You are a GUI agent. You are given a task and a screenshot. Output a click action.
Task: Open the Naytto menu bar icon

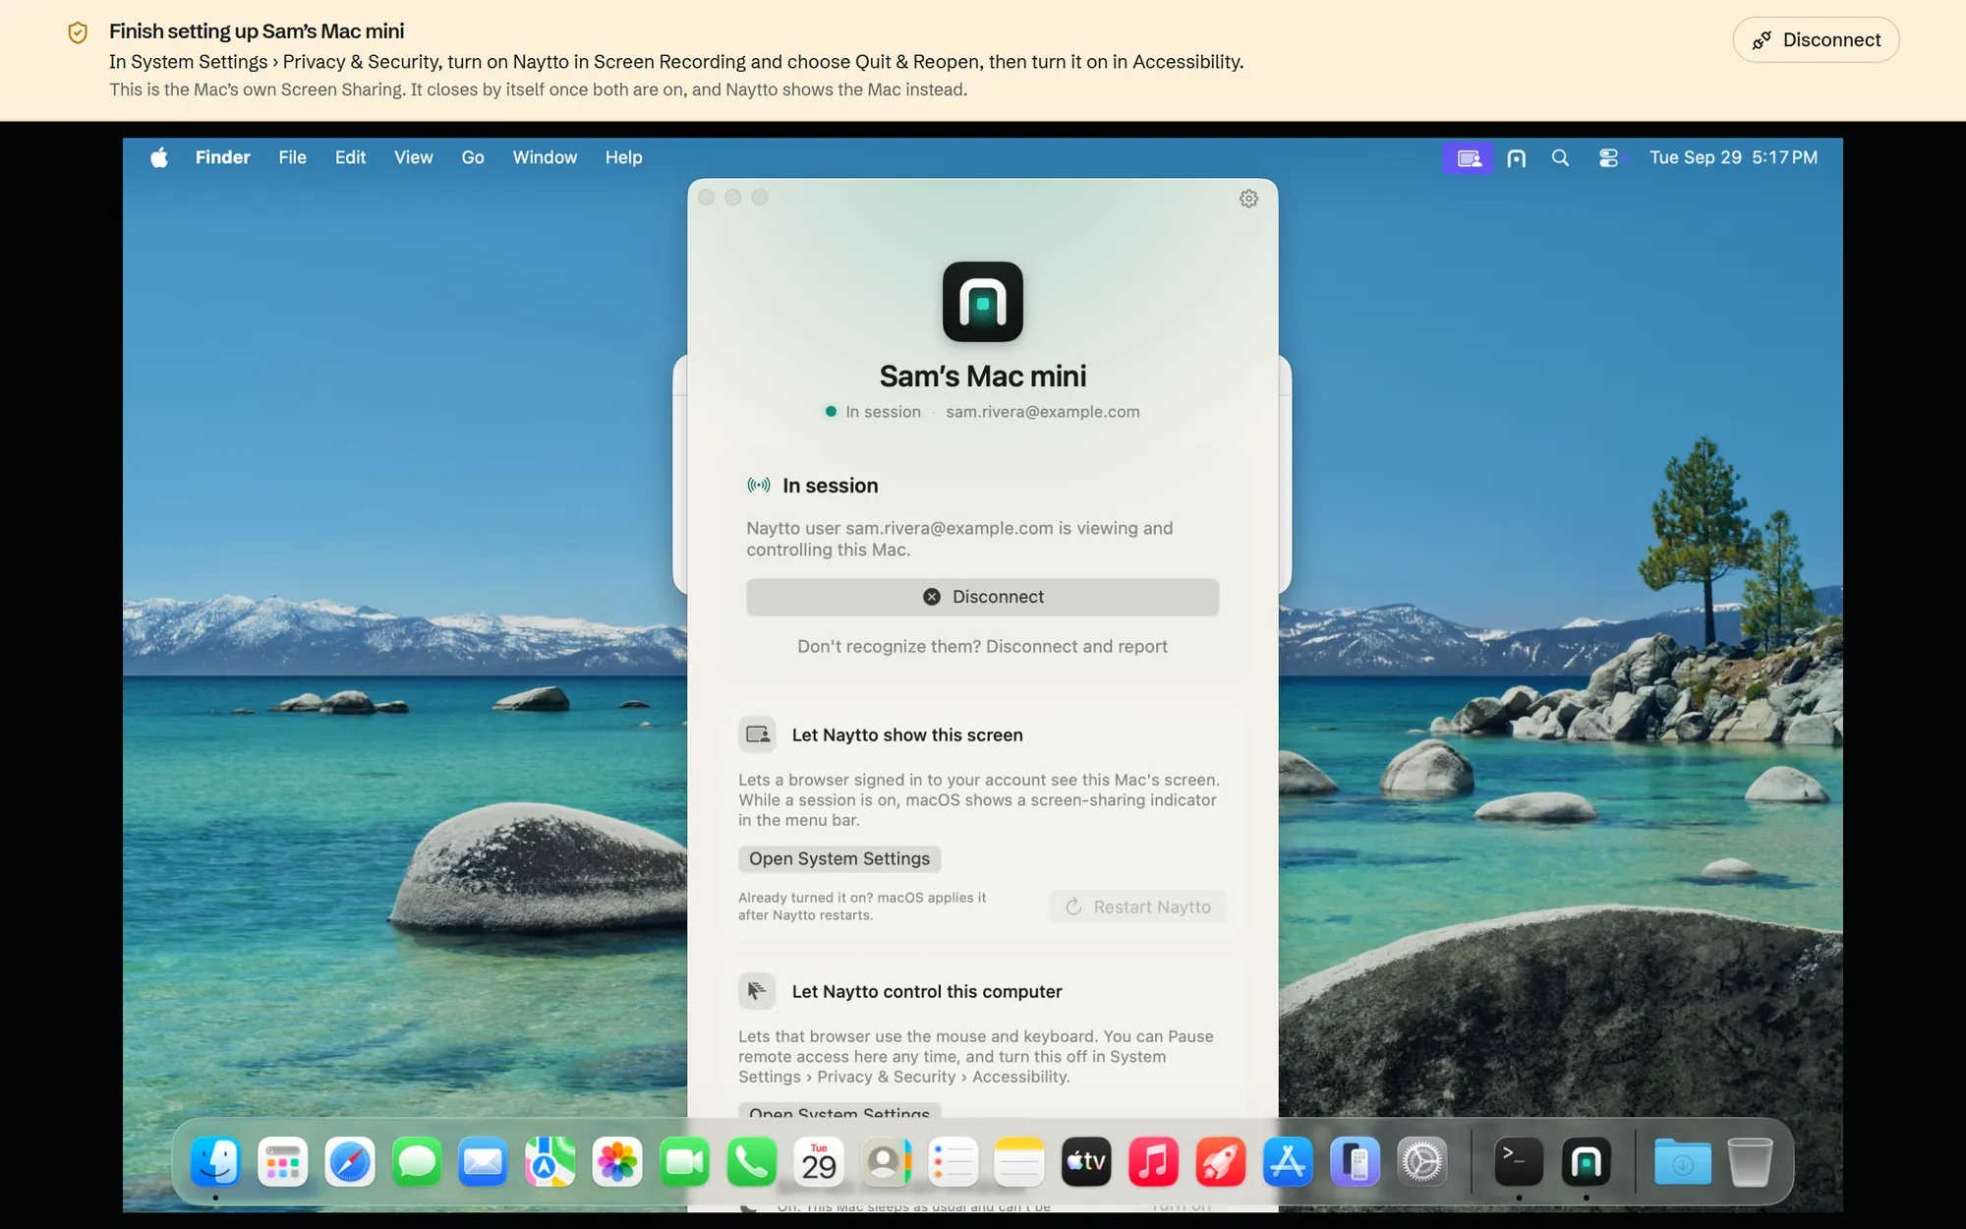(1517, 158)
